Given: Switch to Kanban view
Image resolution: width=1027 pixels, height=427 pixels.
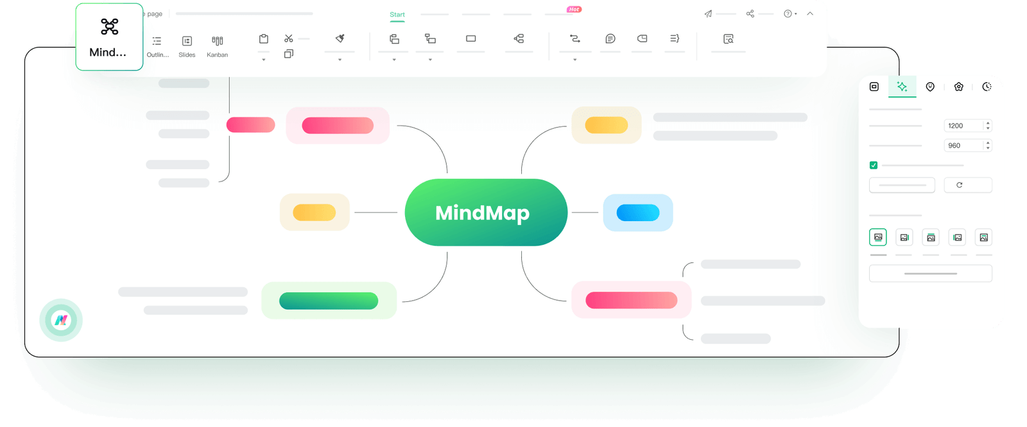Looking at the screenshot, I should 218,46.
